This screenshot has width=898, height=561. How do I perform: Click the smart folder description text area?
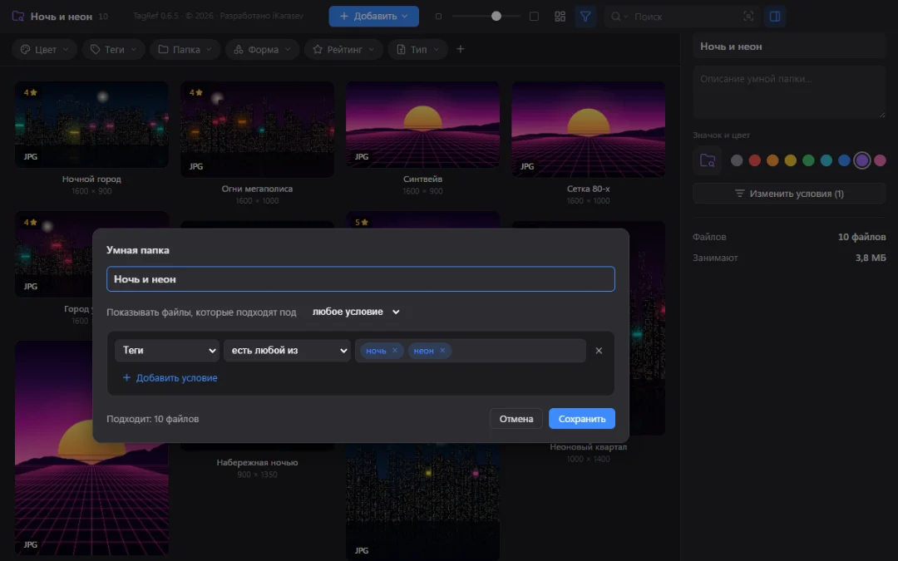[789, 91]
